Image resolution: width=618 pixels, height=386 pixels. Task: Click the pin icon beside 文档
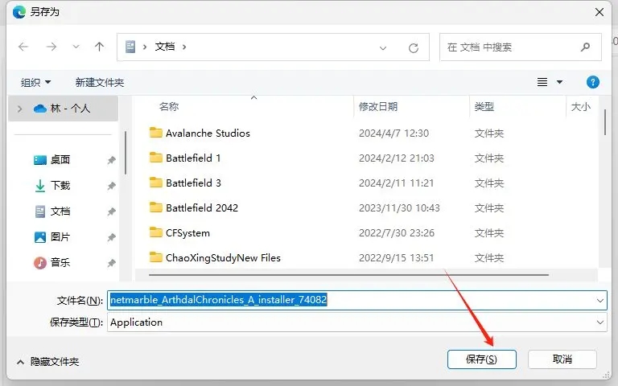[x=112, y=211]
